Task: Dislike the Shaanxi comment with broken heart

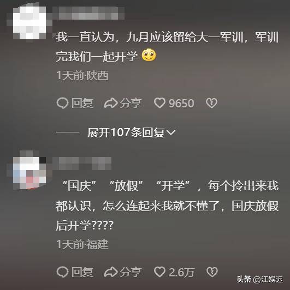Action: coord(211,103)
